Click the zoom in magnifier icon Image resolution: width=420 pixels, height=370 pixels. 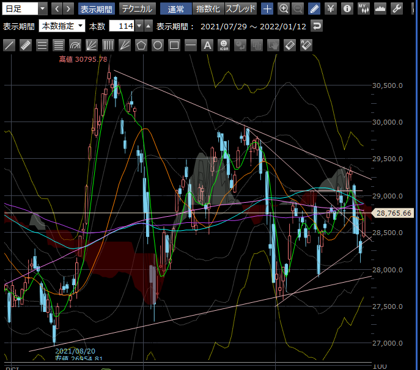(284, 9)
